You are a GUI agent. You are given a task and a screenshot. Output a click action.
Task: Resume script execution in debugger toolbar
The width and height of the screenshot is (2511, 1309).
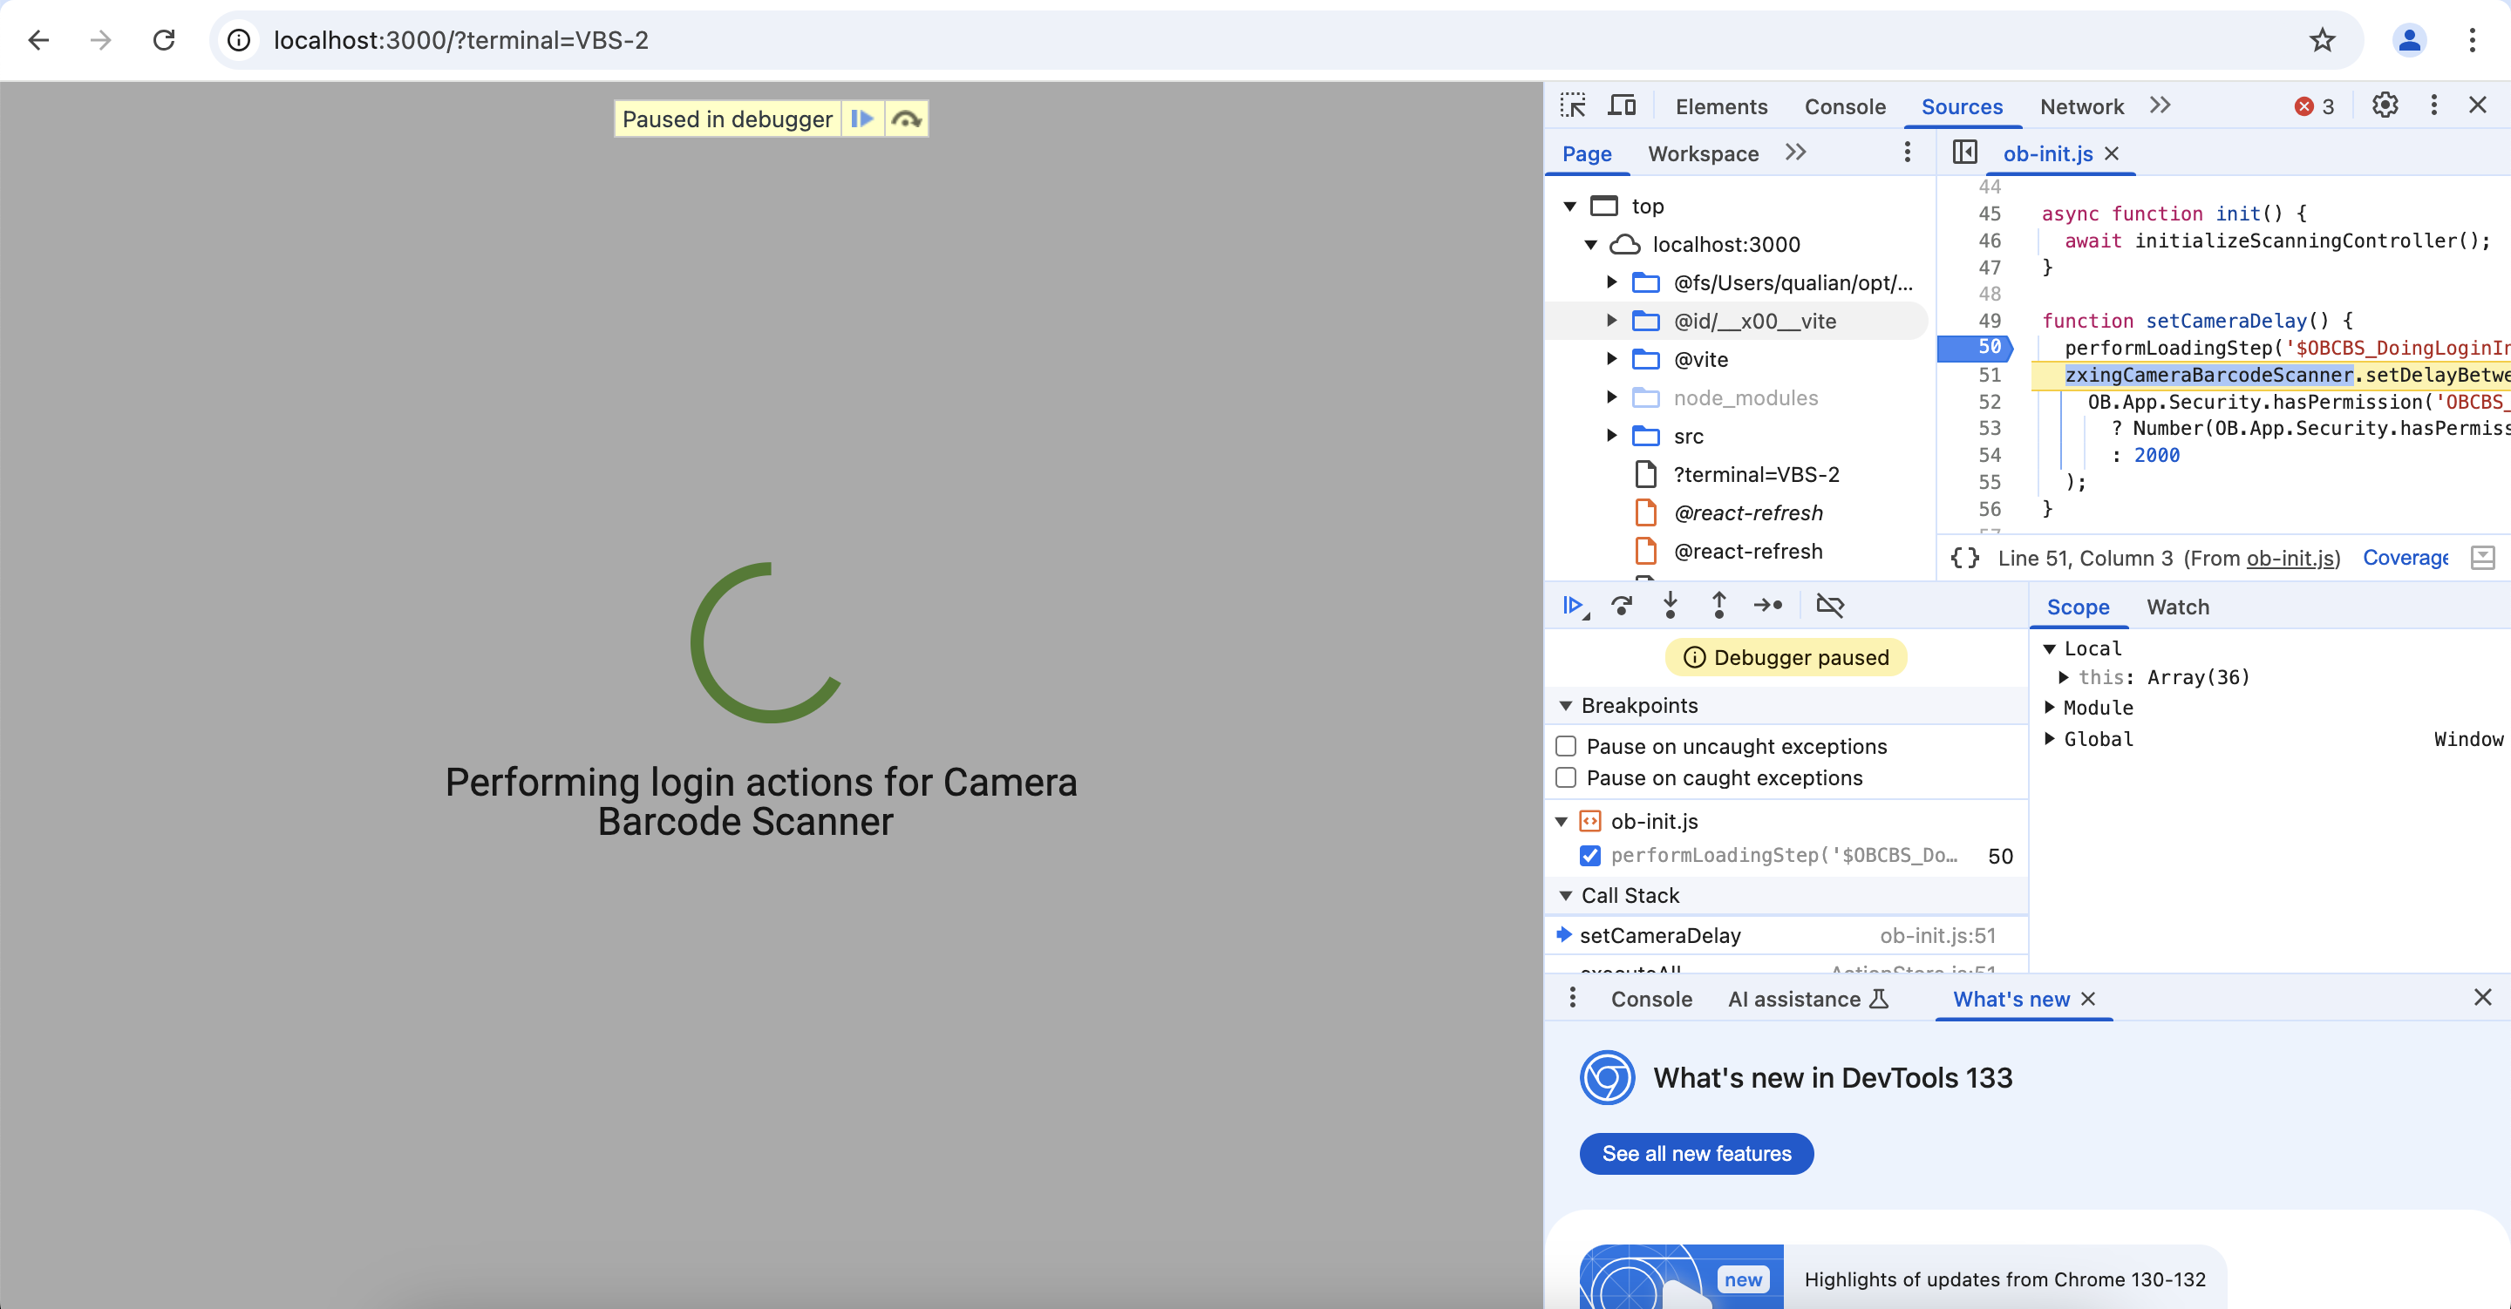tap(1572, 606)
